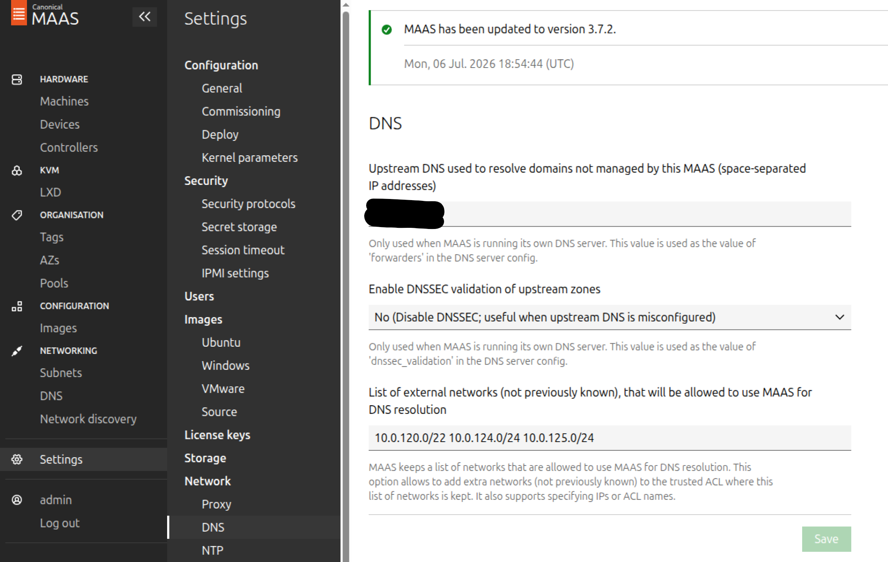Click the Network heading in Settings menu

click(x=207, y=481)
